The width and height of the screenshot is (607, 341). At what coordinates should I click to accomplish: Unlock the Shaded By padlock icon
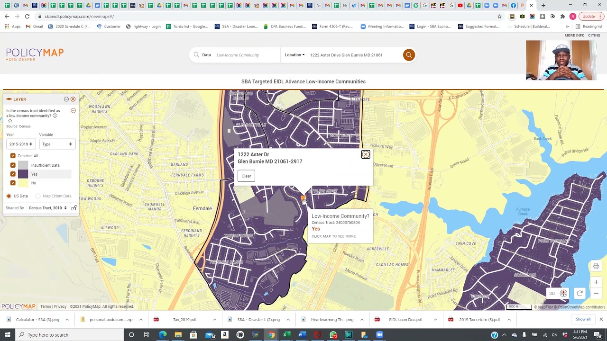74,208
